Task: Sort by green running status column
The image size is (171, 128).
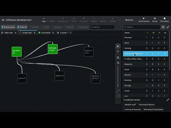Action: [147, 33]
